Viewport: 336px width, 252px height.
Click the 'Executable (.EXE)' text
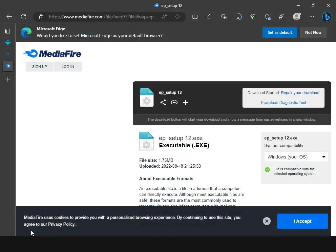[x=184, y=145]
